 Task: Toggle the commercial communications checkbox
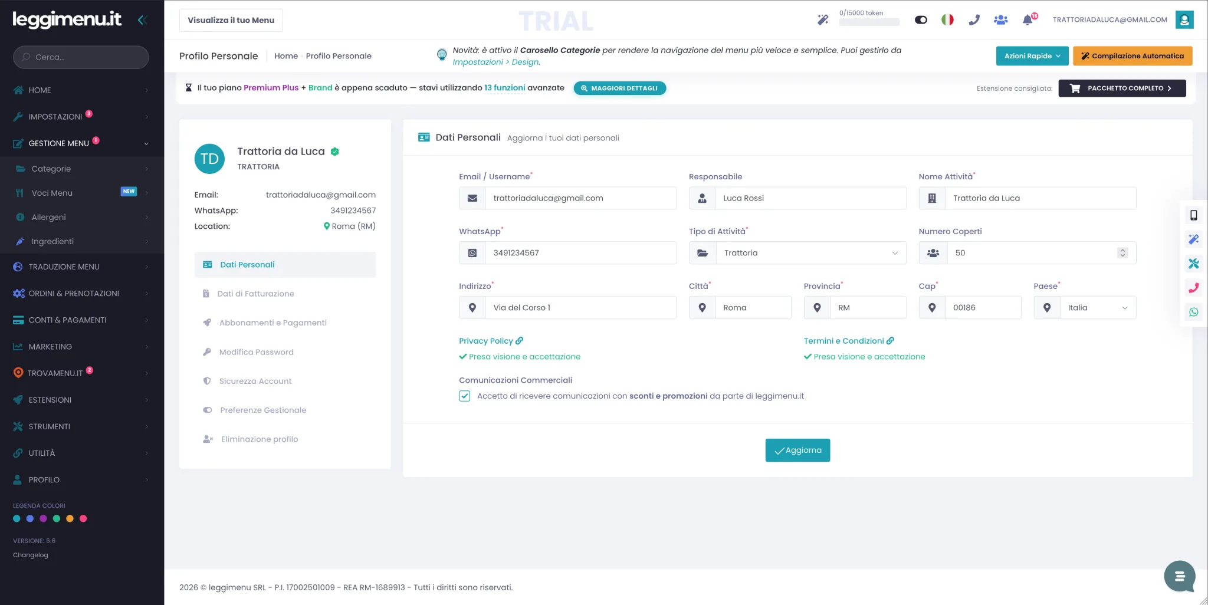click(x=465, y=396)
